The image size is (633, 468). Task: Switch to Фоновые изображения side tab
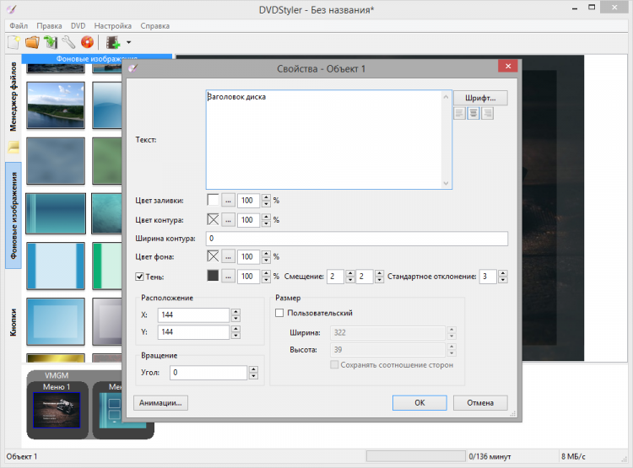tap(14, 215)
